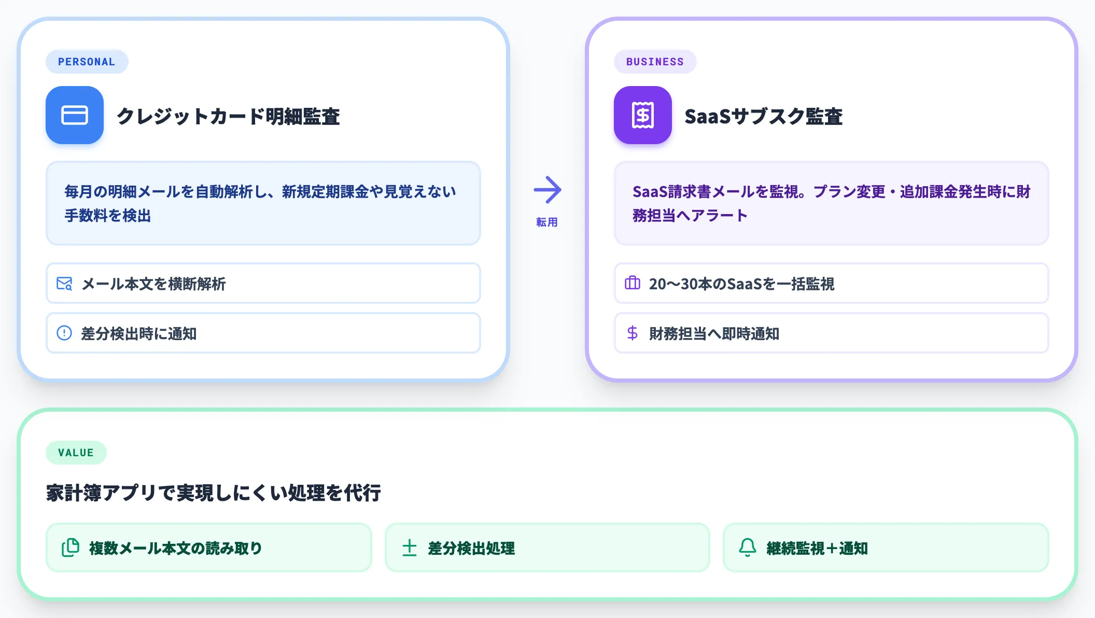Screen dimensions: 1095x618
Task: Click the 継続監視+通知 chip
Action: [886, 547]
